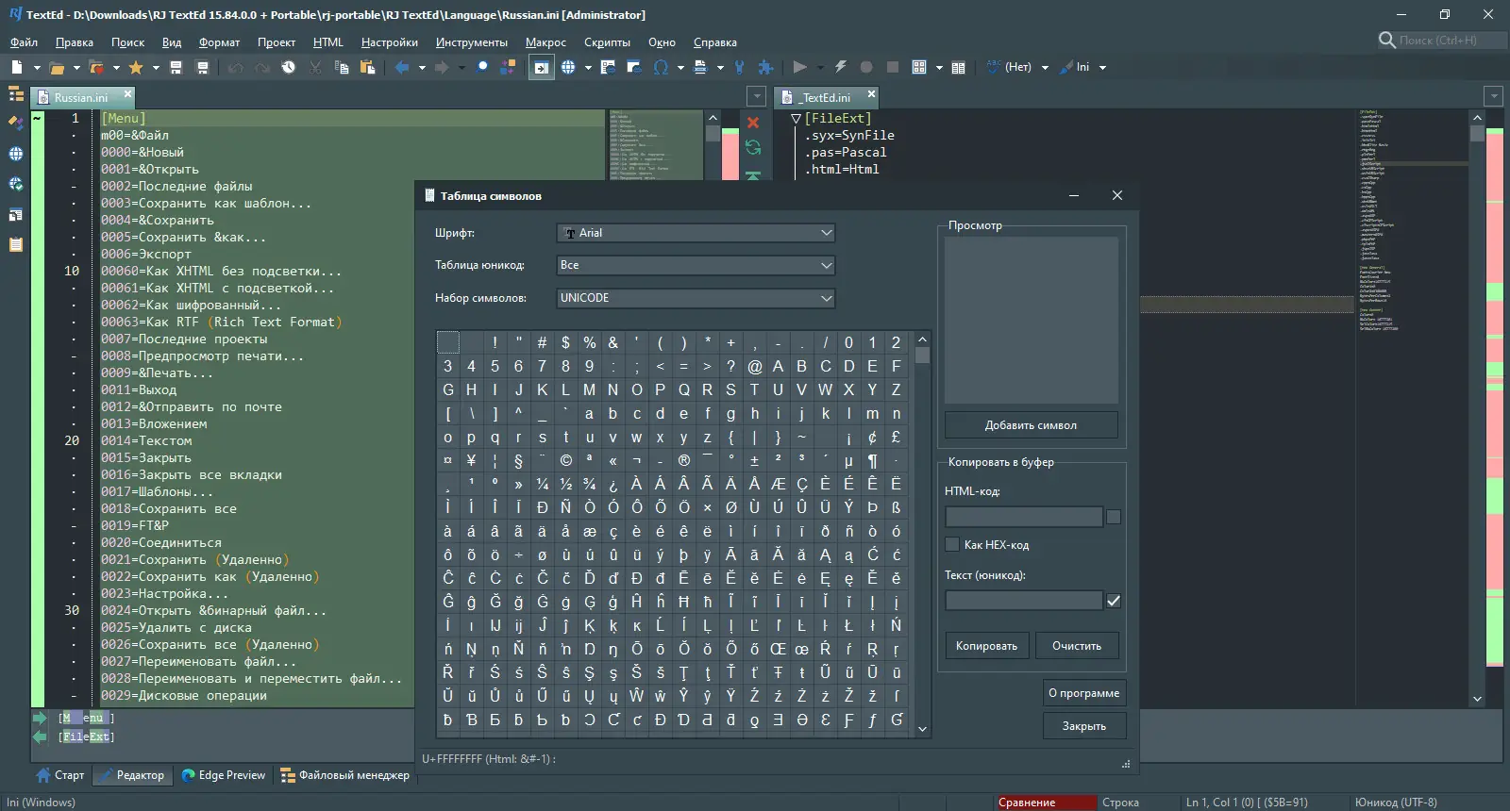Click the ABC spell check icon

[993, 67]
